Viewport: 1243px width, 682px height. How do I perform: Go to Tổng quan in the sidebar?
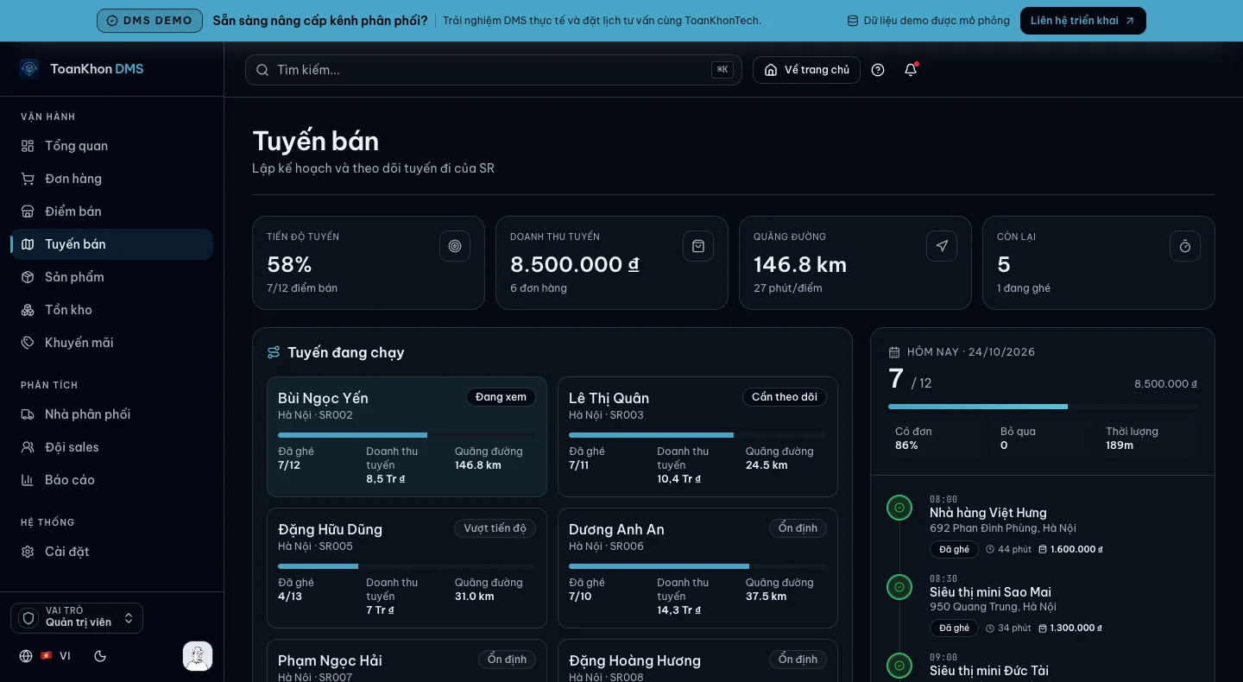coord(111,146)
